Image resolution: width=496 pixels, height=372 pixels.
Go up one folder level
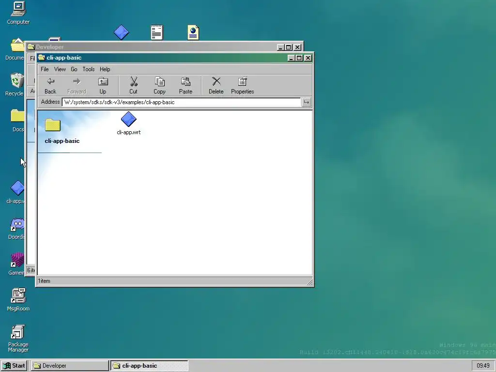pyautogui.click(x=103, y=86)
